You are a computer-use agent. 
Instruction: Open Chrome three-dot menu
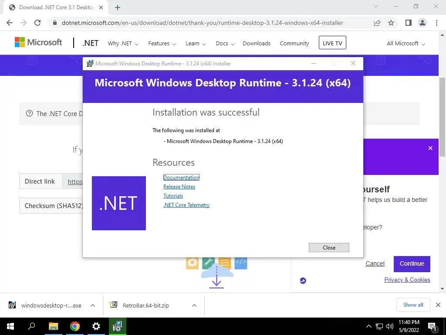(436, 23)
